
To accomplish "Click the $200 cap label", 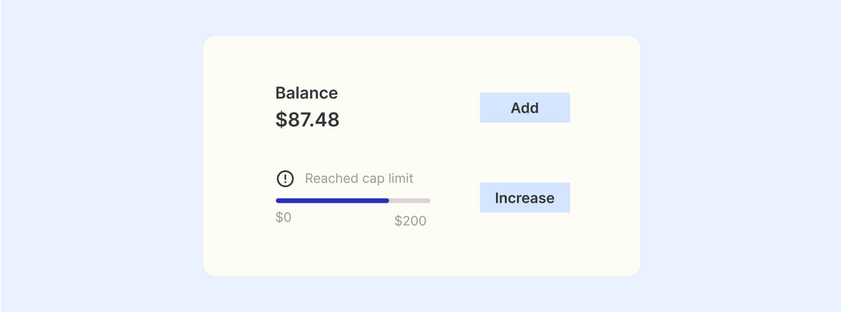I will (x=410, y=221).
